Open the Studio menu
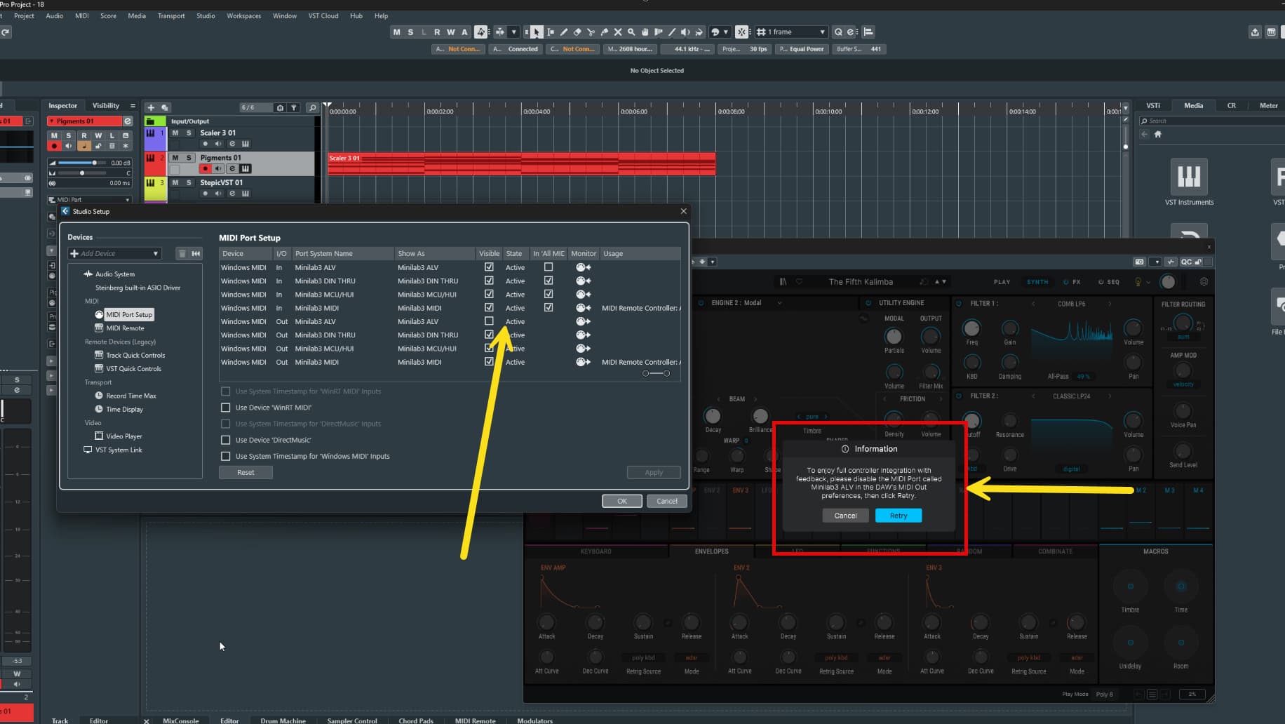This screenshot has height=724, width=1285. pos(206,15)
